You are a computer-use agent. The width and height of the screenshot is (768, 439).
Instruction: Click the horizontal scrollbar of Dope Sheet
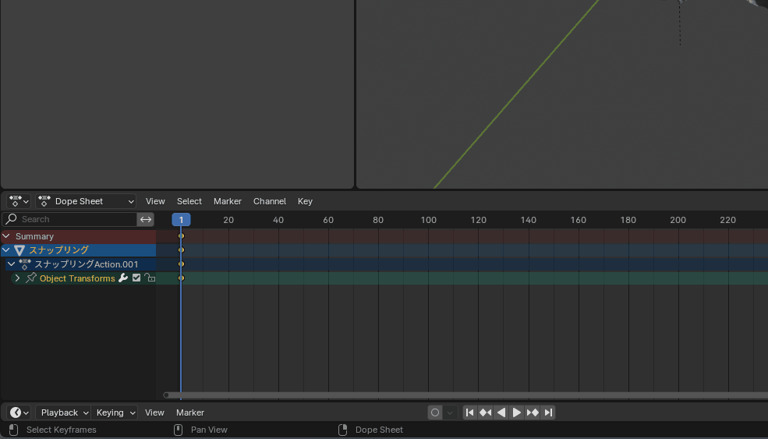coord(465,395)
